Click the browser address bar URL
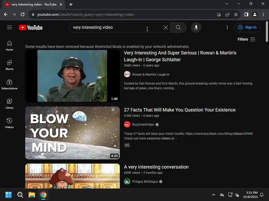Image resolution: width=269 pixels, height=201 pixels. point(85,15)
